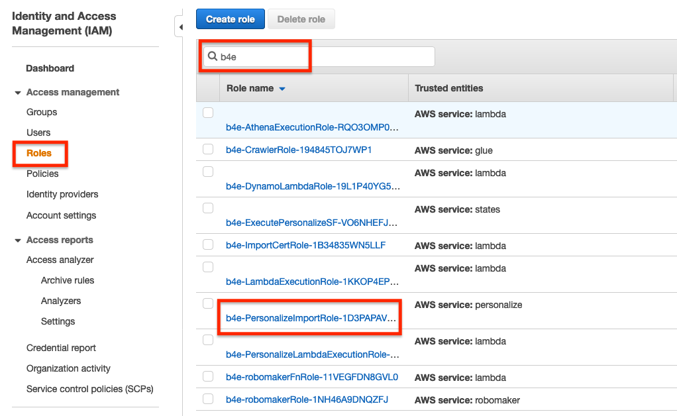The width and height of the screenshot is (677, 416).
Task: Click the Create role button
Action: click(x=230, y=19)
